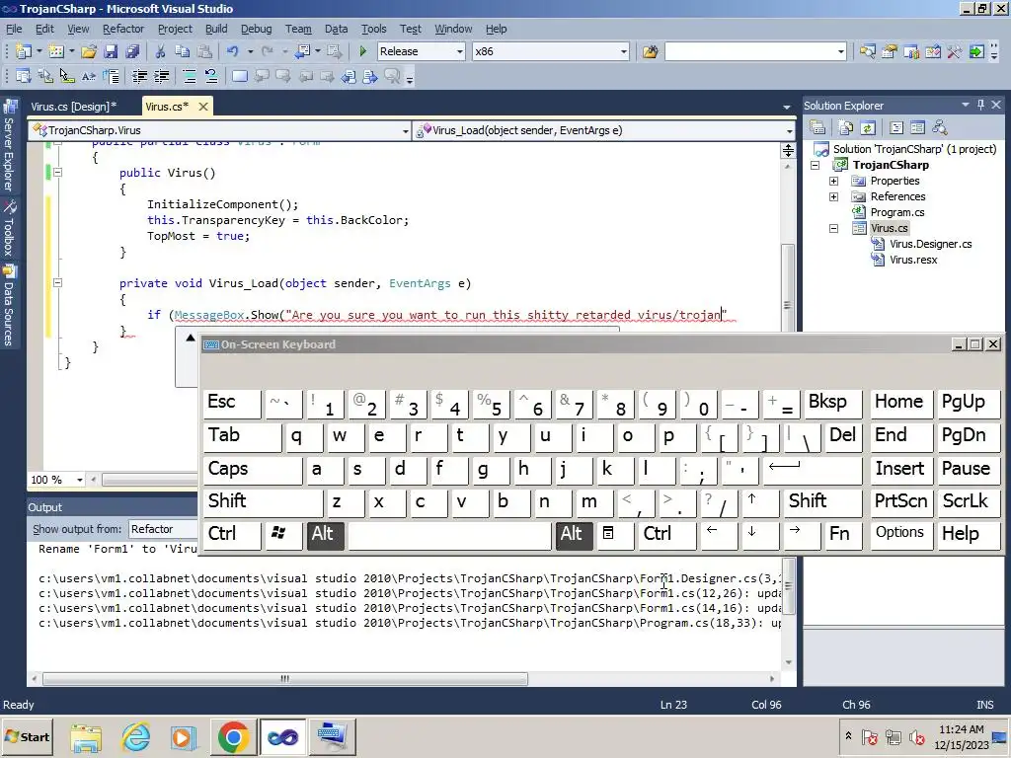The height and width of the screenshot is (758, 1011).
Task: Expand the References node in Solution Explorer
Action: pos(833,196)
